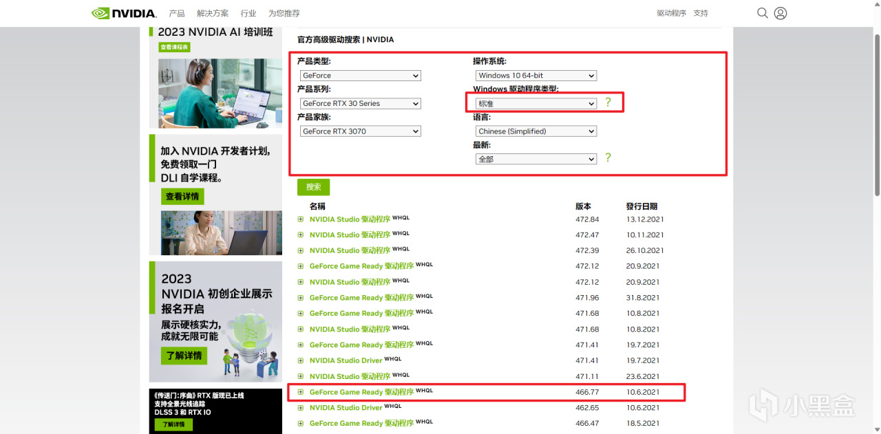Click release date 18.5.2021
Screen dimensions: 881x434
[643, 424]
